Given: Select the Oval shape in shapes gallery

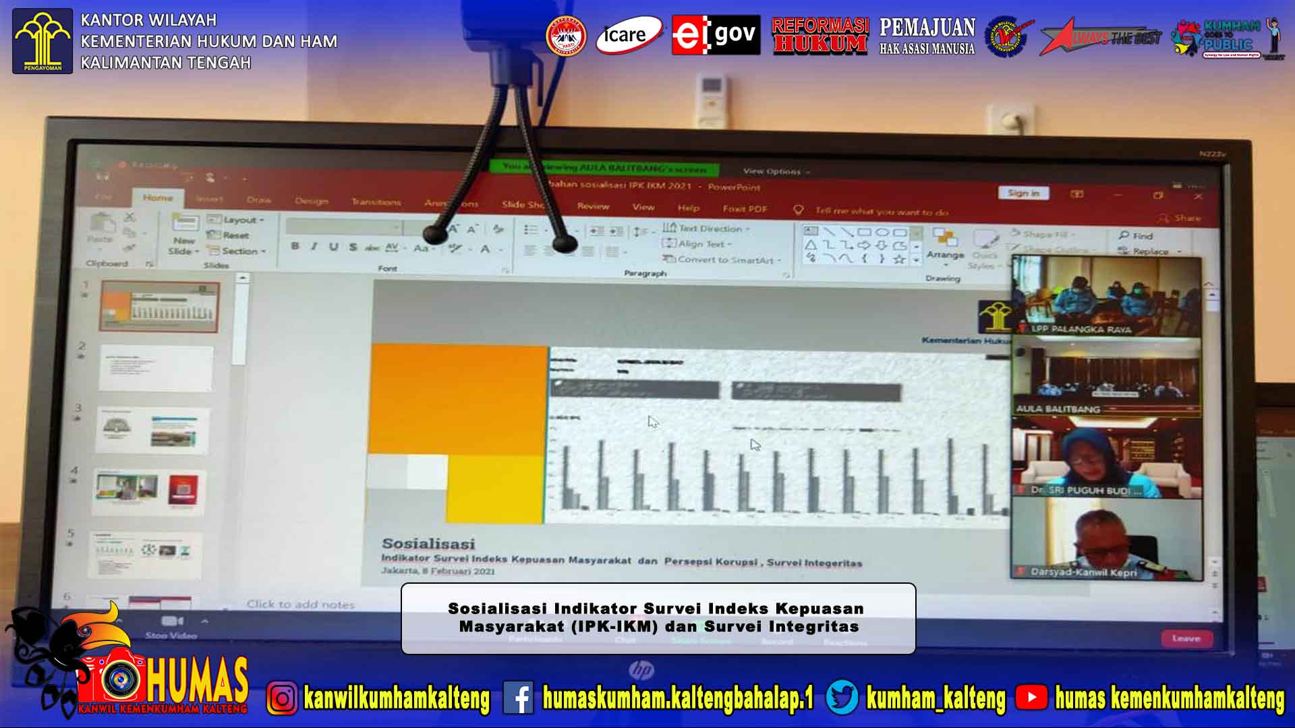Looking at the screenshot, I should (x=882, y=232).
